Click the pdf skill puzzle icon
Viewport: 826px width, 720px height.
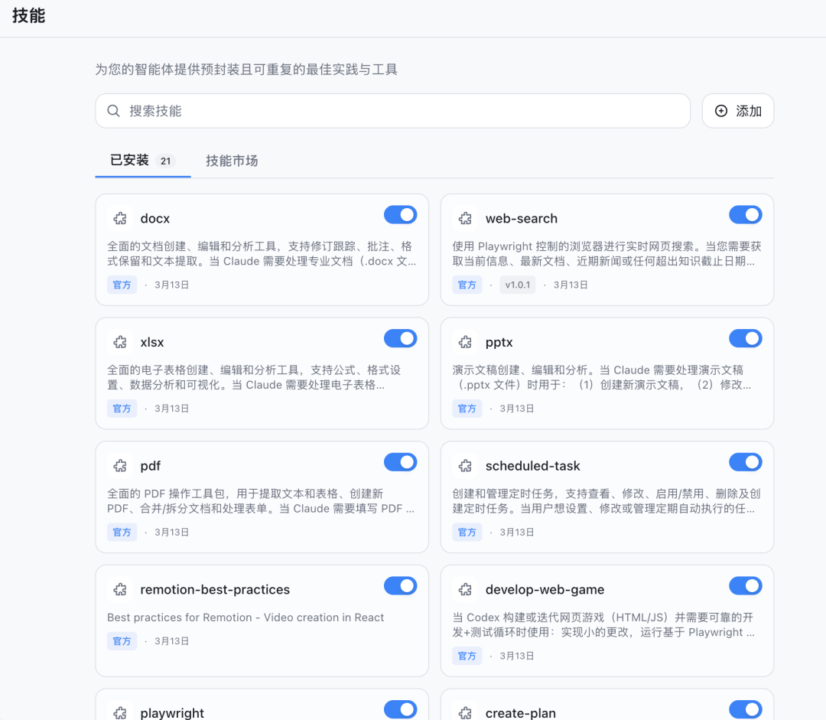(x=120, y=466)
